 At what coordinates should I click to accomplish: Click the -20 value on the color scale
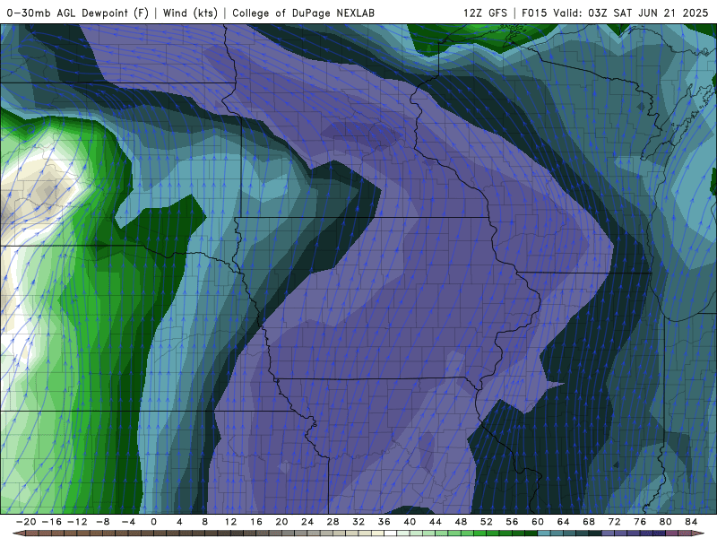(26, 522)
